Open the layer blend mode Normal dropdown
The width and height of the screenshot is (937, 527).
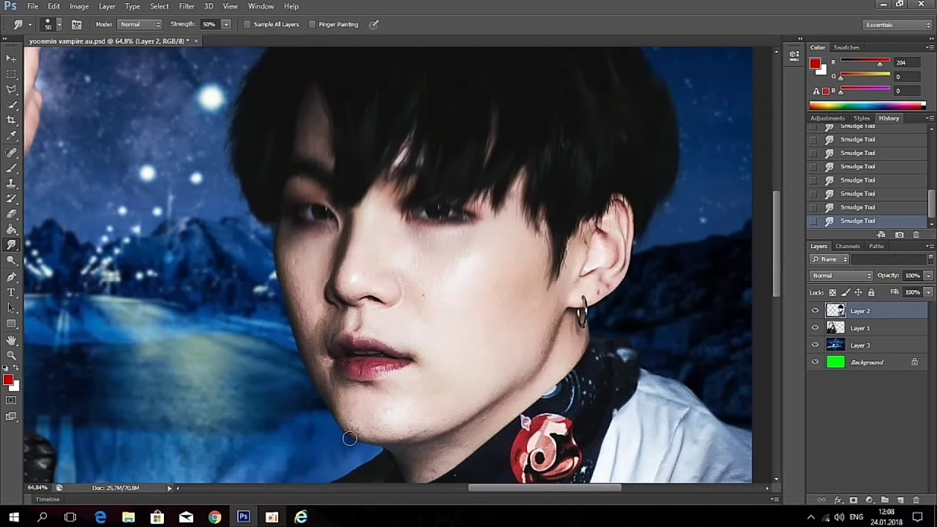pyautogui.click(x=841, y=275)
